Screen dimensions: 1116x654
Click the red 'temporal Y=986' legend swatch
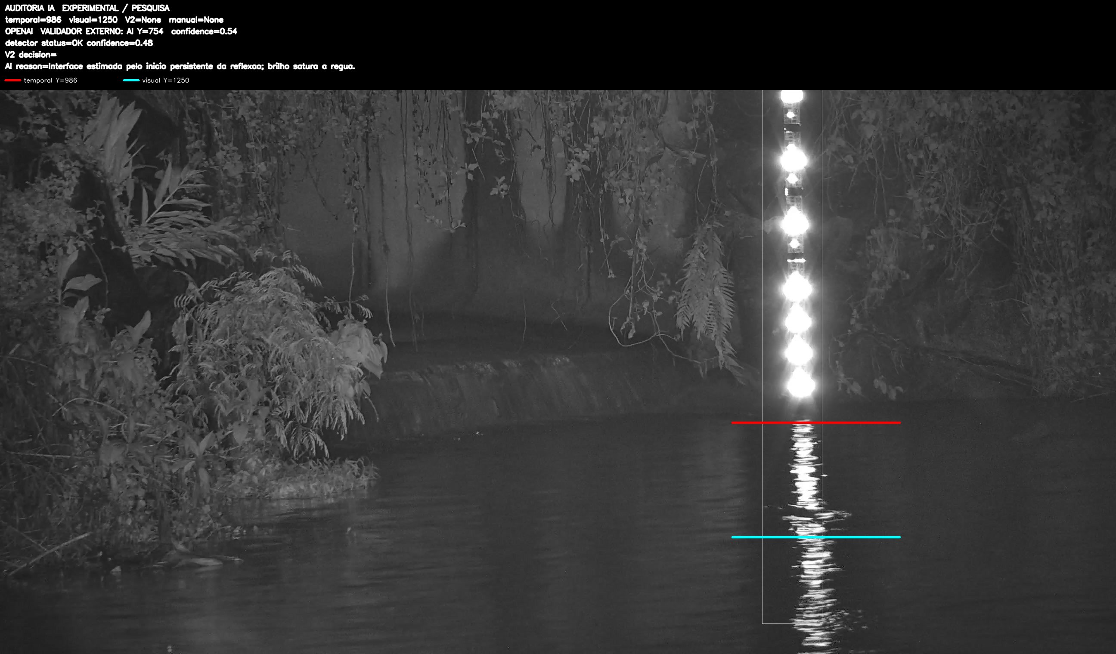[x=13, y=80]
